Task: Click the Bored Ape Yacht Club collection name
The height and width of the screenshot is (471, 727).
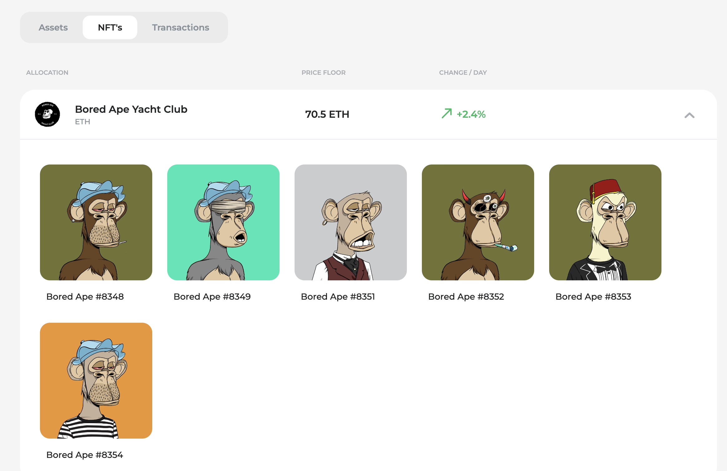Action: pyautogui.click(x=131, y=109)
